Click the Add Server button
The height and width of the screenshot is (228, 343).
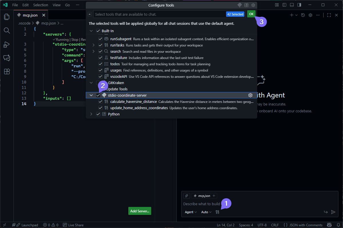coord(139,211)
